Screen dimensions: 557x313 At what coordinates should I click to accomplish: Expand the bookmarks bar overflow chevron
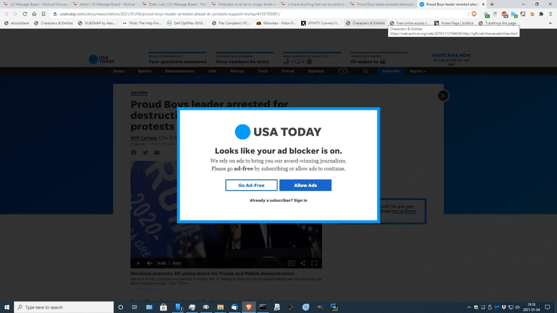coord(550,23)
